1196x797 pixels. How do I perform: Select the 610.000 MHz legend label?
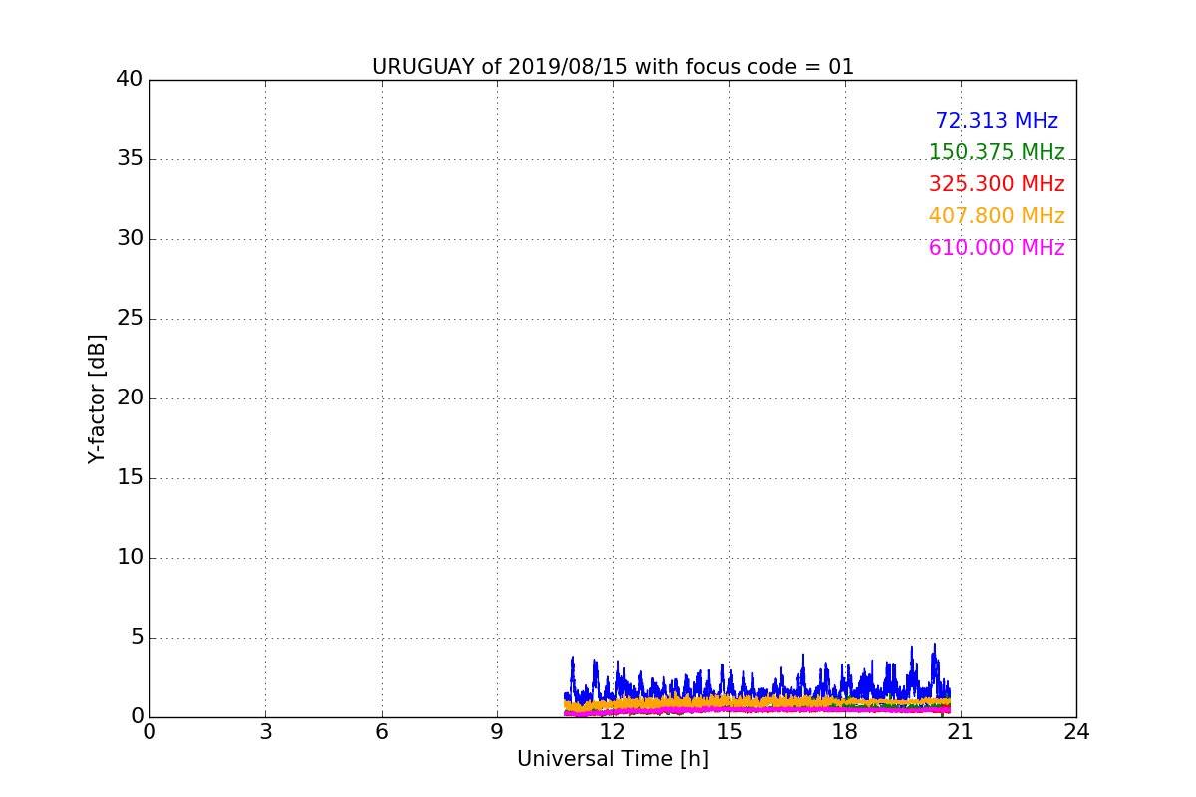tap(997, 248)
